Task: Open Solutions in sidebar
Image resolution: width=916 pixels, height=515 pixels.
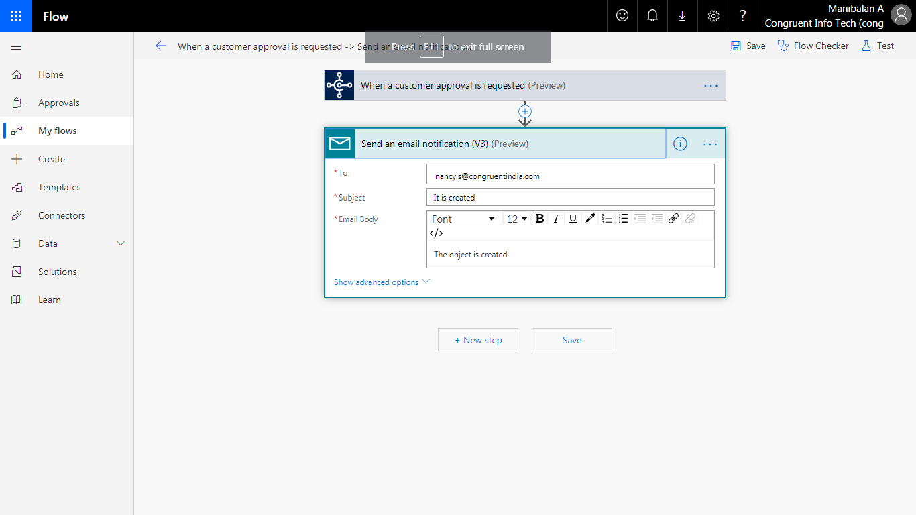Action: (x=66, y=272)
